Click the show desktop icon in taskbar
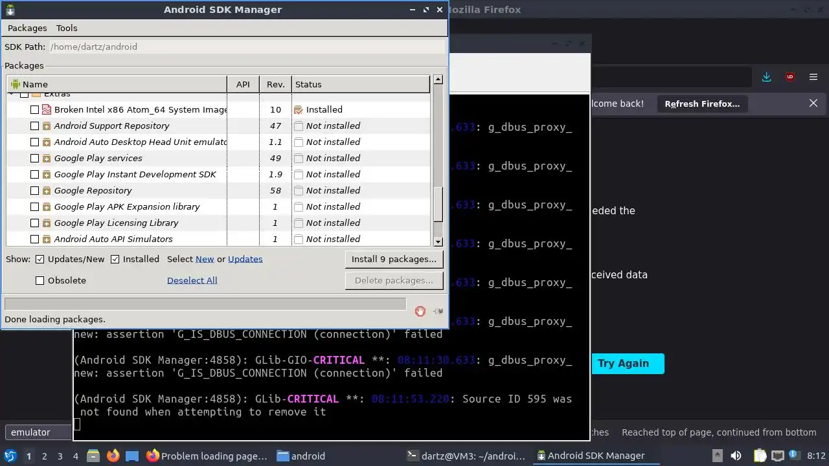 pos(132,456)
